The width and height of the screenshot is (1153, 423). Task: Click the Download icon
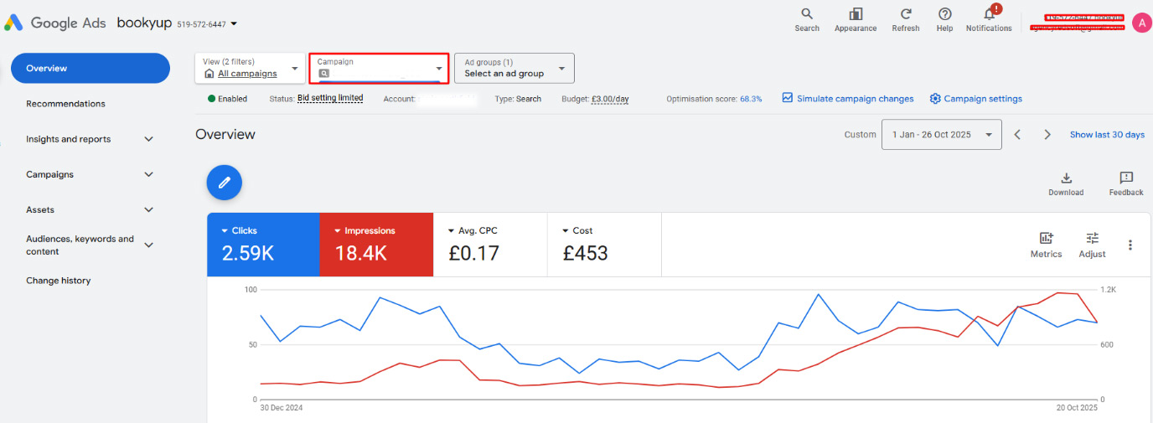1066,178
